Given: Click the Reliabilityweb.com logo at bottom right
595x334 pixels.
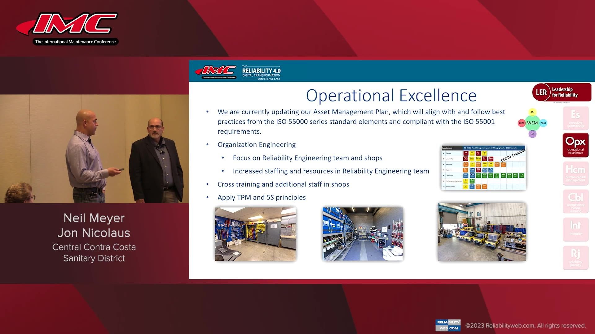Looking at the screenshot, I should point(448,325).
